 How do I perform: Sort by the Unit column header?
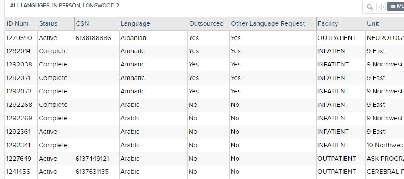(x=373, y=23)
